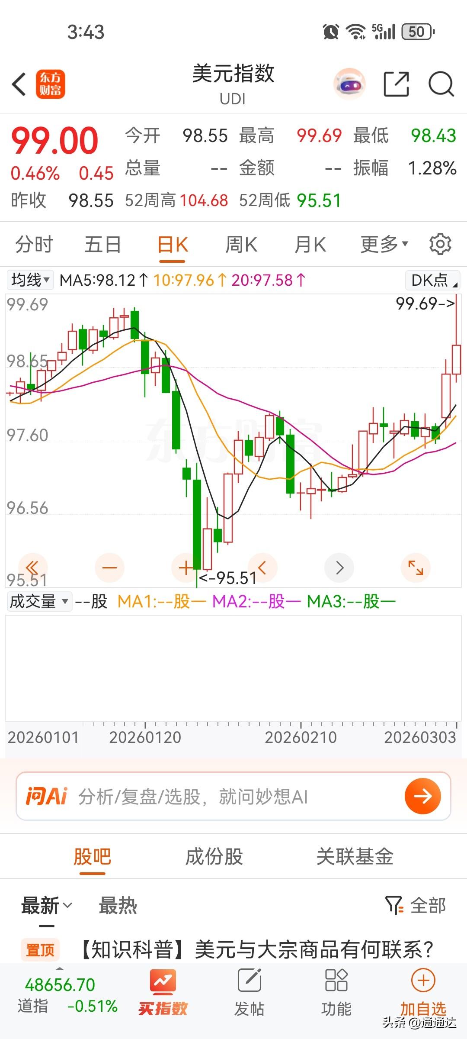Tap the alarm icon in status bar
467x1039 pixels.
tap(331, 32)
